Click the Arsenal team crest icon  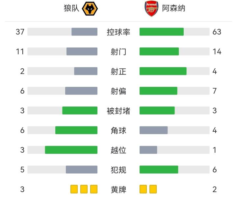[151, 9]
